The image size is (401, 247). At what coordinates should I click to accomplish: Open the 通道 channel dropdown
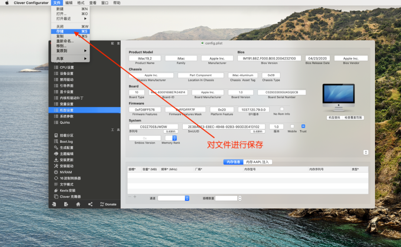173,198
